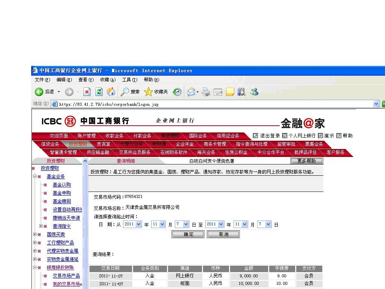Open the 搜索 search toolbar button

[x=130, y=92]
